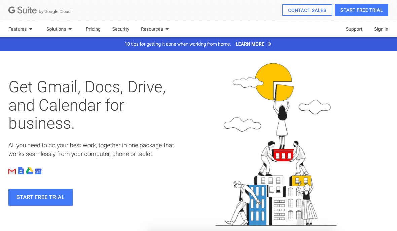Click the CONTACT SALES button

307,10
